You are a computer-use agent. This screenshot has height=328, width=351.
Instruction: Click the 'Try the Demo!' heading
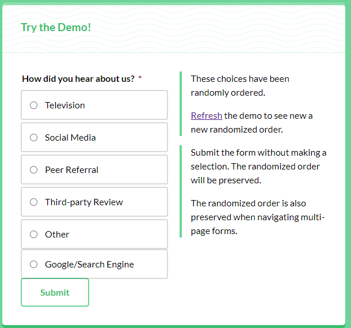tap(56, 27)
